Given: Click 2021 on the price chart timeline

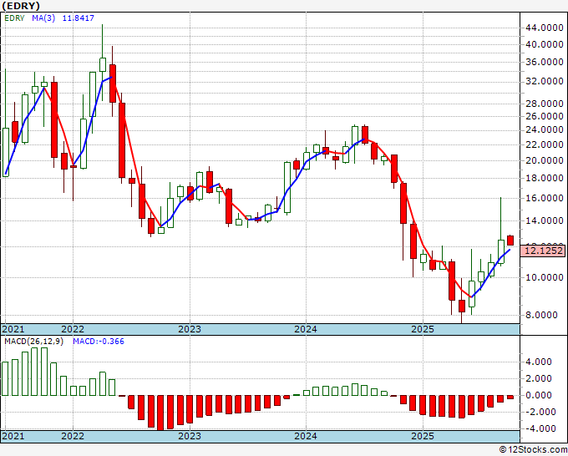Looking at the screenshot, I should click(13, 329).
